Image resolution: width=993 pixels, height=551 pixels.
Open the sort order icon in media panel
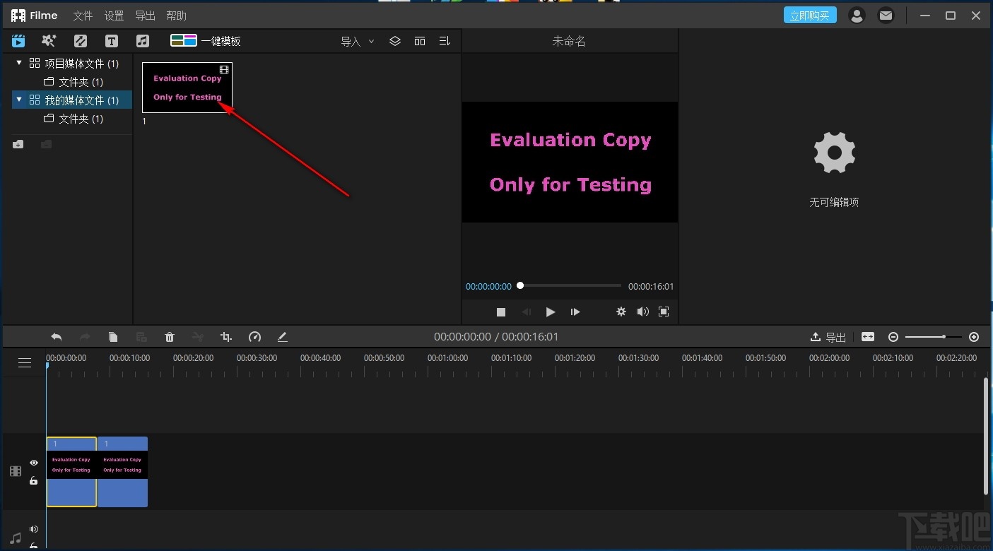pos(445,41)
